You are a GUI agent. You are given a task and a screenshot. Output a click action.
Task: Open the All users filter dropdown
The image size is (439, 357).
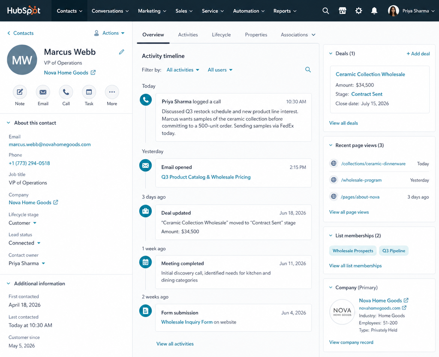[220, 70]
